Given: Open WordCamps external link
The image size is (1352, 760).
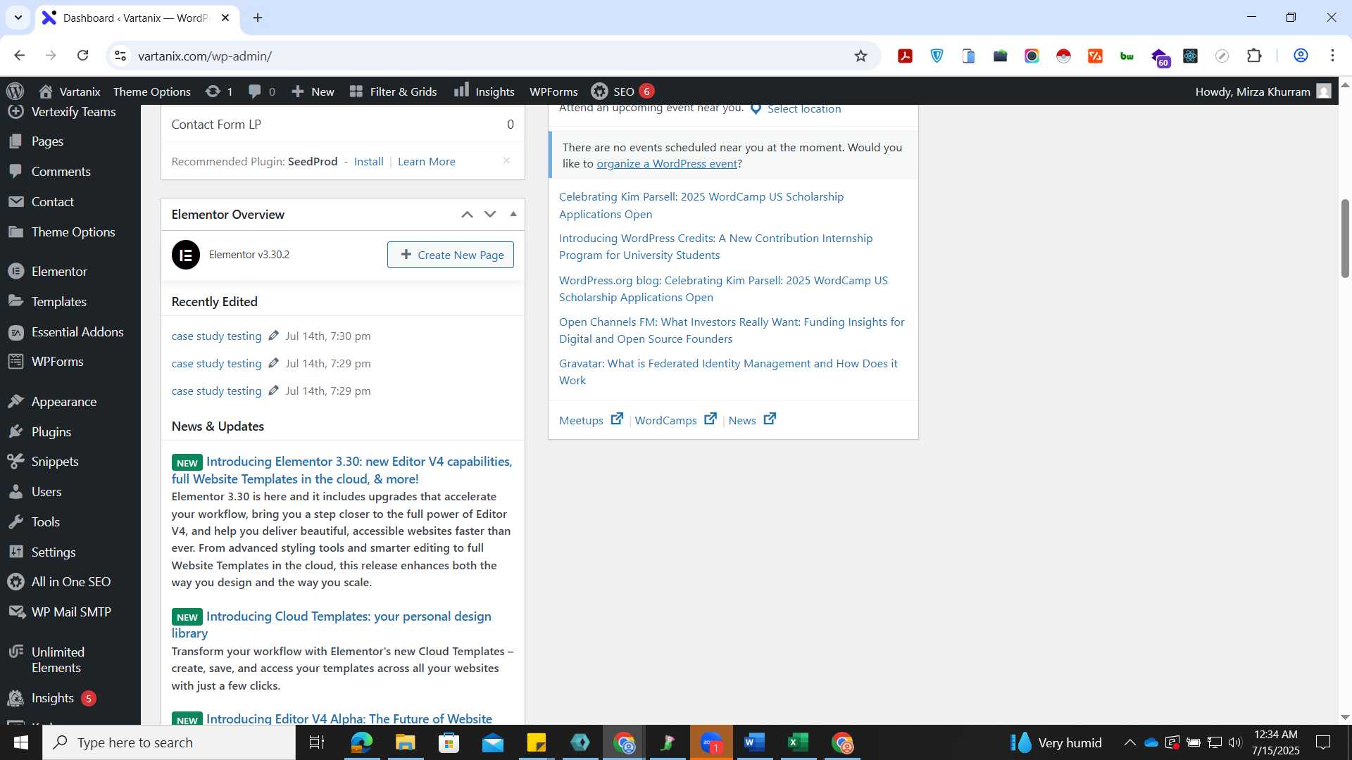Looking at the screenshot, I should pos(675,420).
